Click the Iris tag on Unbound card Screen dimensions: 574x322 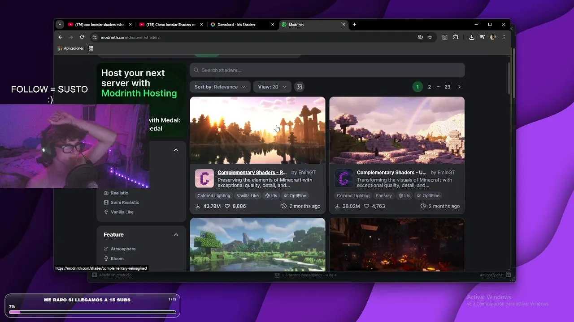[404, 195]
